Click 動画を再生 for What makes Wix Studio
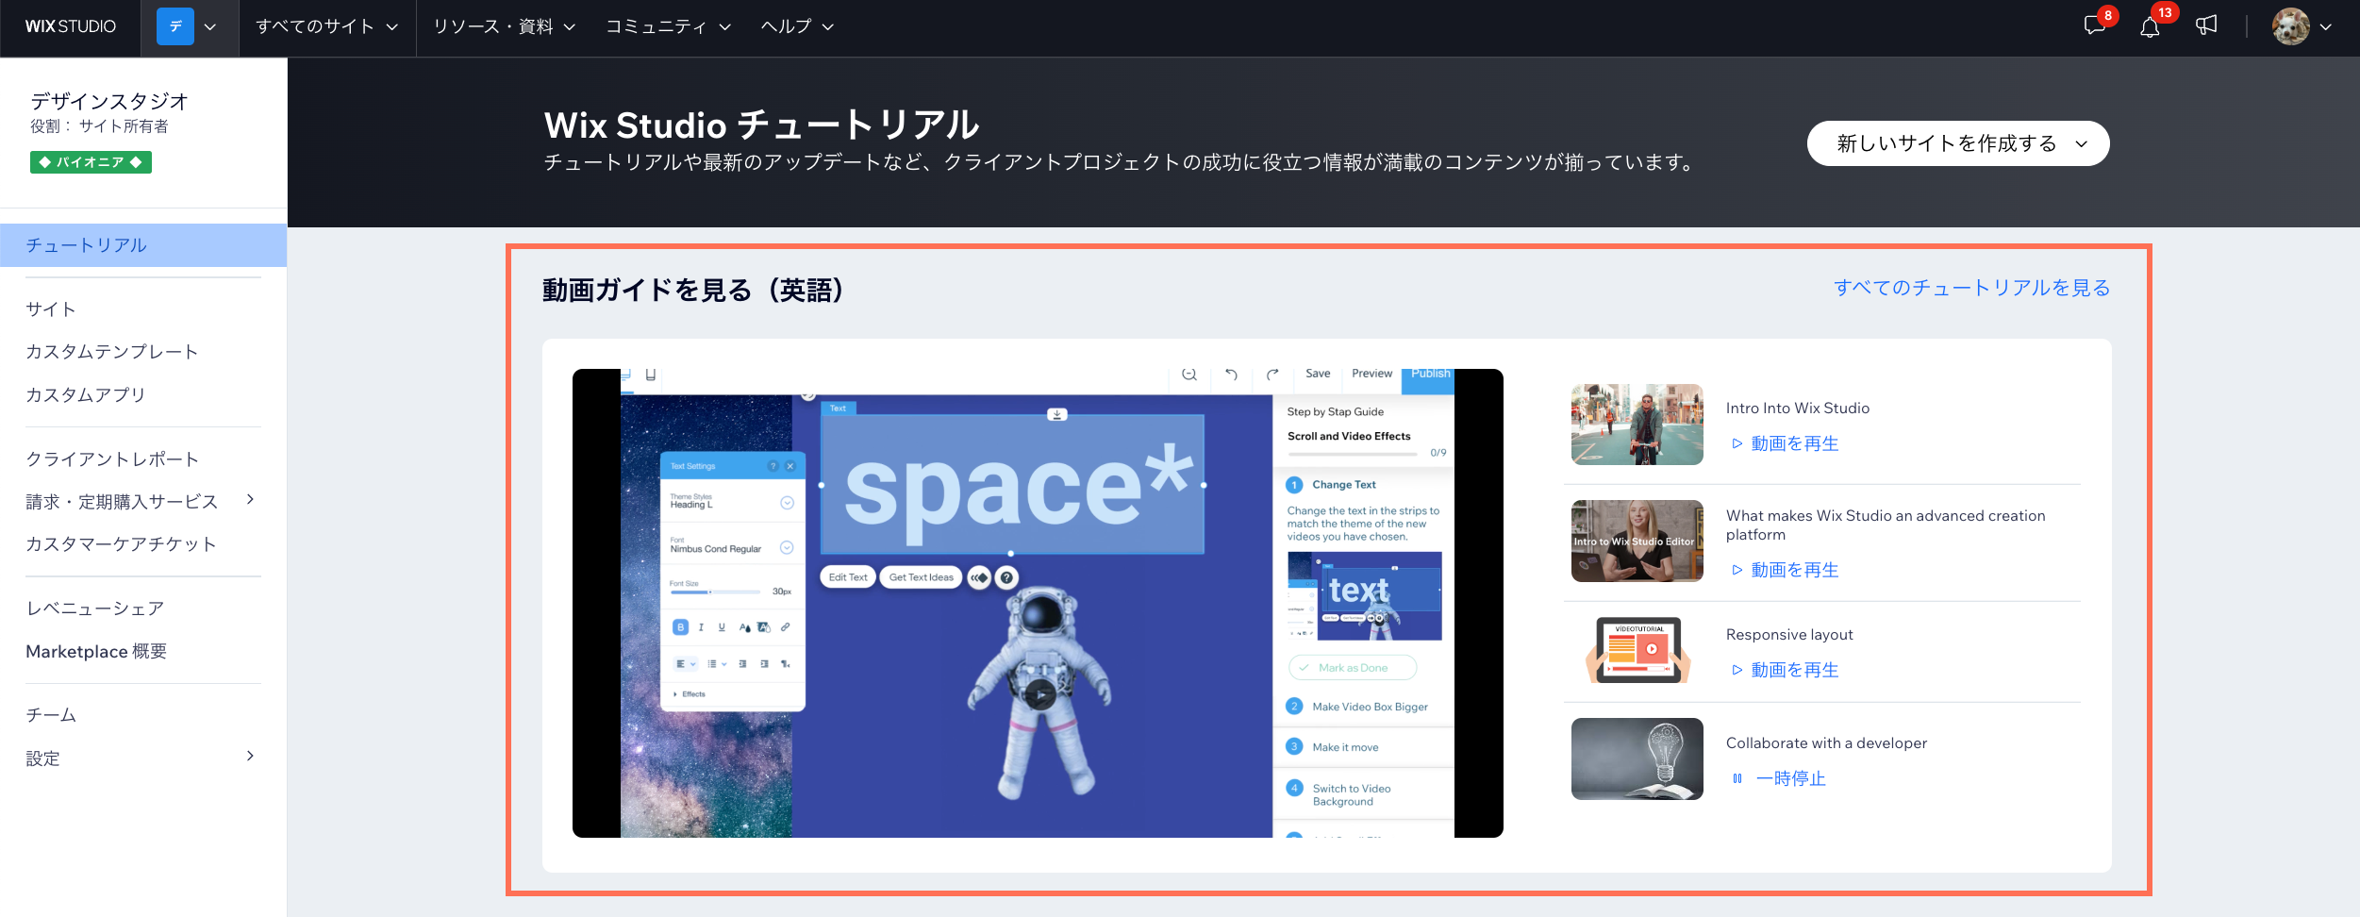The image size is (2360, 917). click(x=1795, y=570)
